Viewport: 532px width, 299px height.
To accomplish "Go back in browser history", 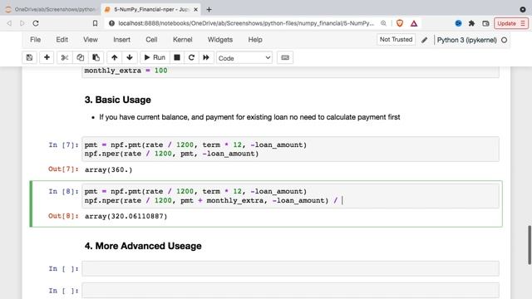I will coord(9,23).
